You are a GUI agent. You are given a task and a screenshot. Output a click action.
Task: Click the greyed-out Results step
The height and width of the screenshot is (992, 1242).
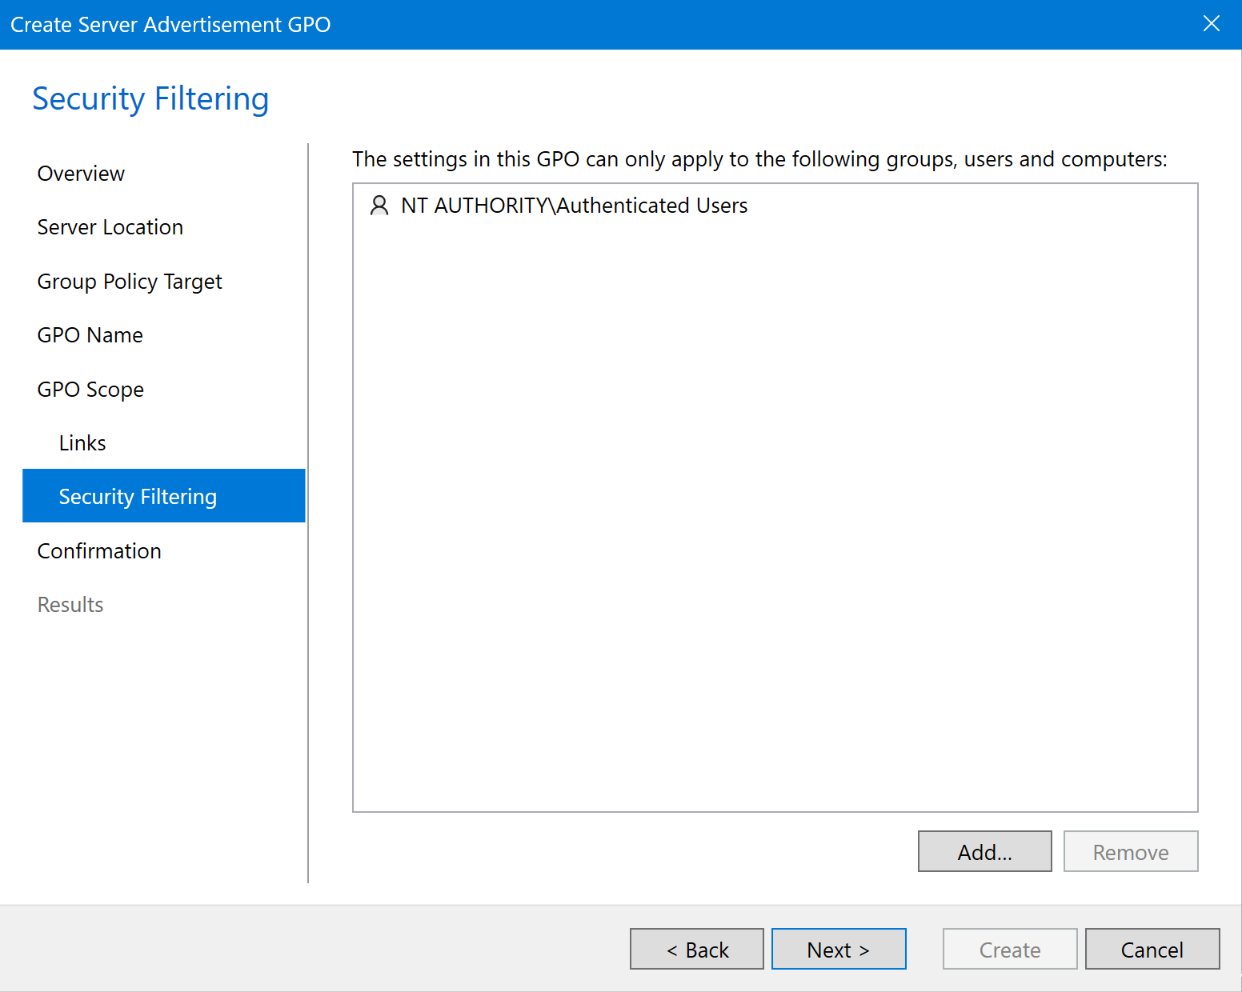tap(70, 605)
